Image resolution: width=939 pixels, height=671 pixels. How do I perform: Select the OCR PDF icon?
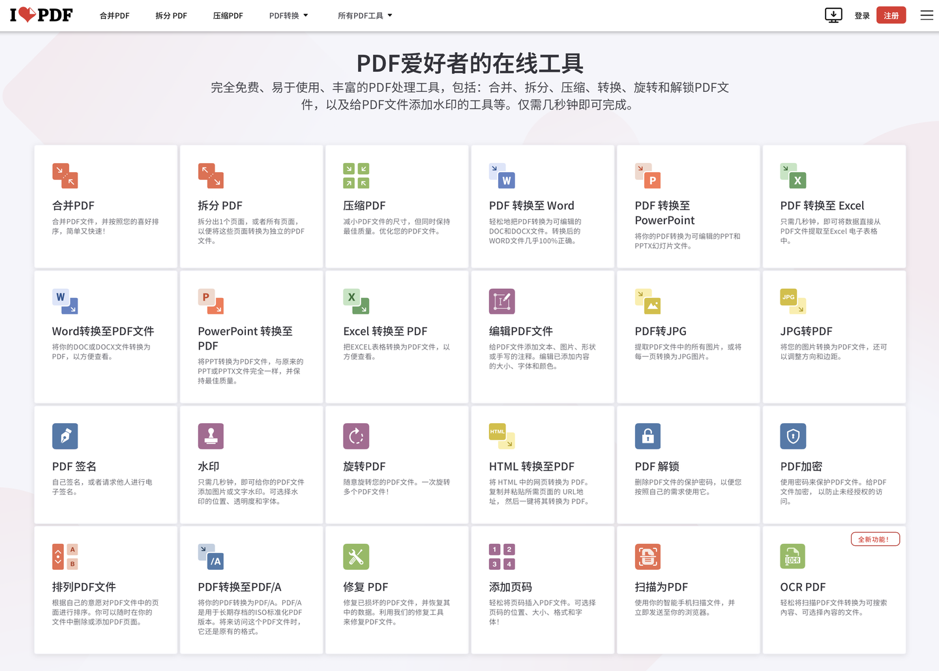coord(793,557)
